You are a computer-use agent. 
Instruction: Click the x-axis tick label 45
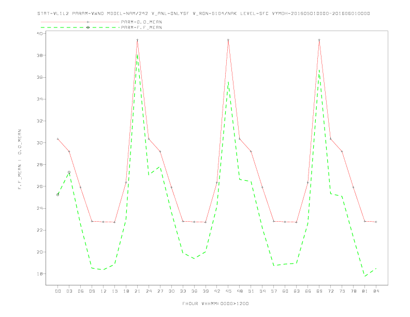(228, 291)
